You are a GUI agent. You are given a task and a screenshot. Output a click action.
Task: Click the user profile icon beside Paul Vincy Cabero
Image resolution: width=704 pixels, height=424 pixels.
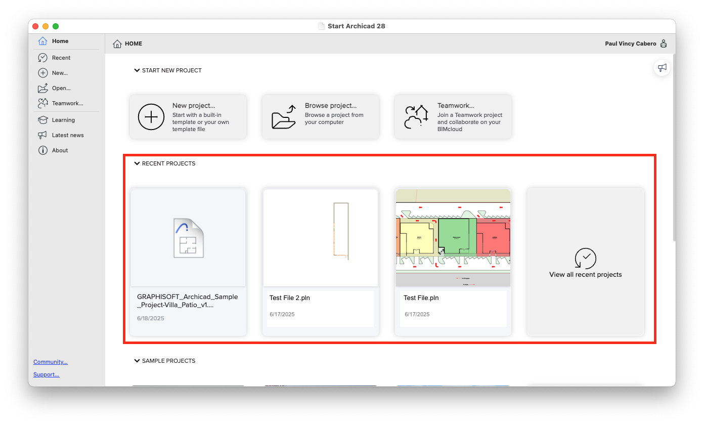point(664,44)
